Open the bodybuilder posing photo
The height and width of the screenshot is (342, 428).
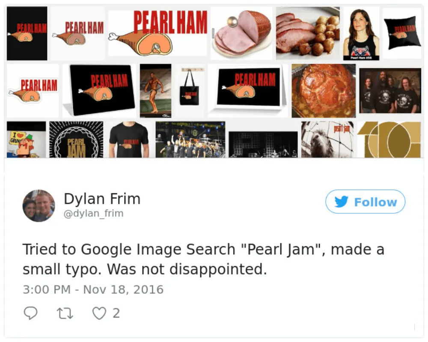pyautogui.click(x=156, y=91)
